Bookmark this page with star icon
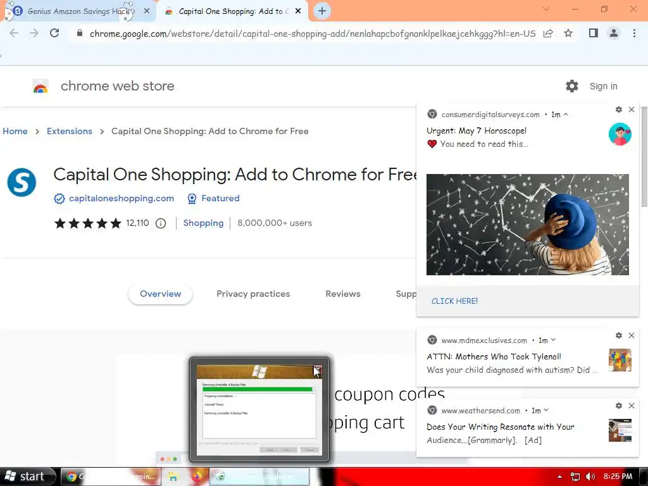The width and height of the screenshot is (648, 486). point(568,33)
